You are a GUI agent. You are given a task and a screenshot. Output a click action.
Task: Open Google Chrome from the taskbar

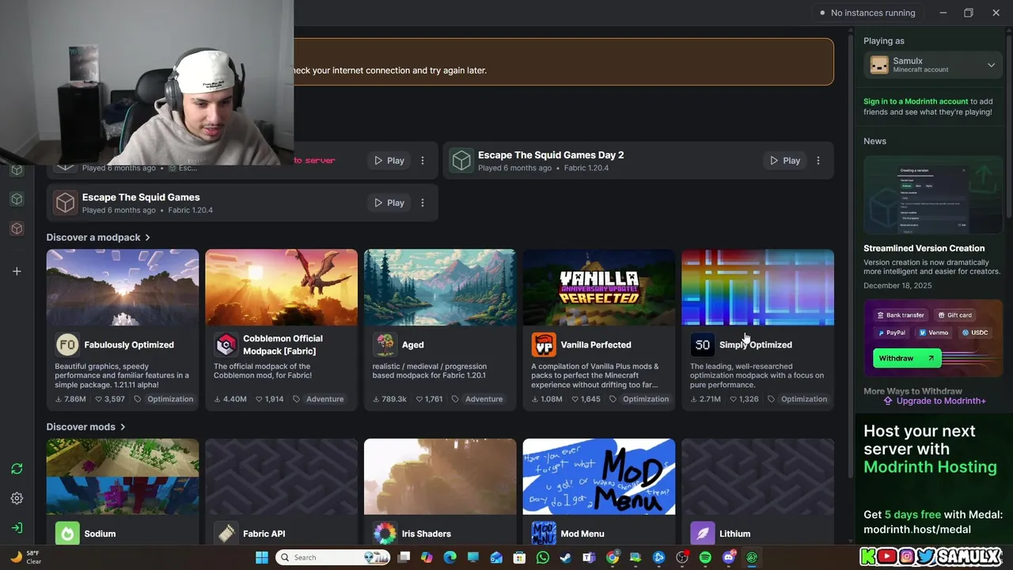(x=613, y=557)
